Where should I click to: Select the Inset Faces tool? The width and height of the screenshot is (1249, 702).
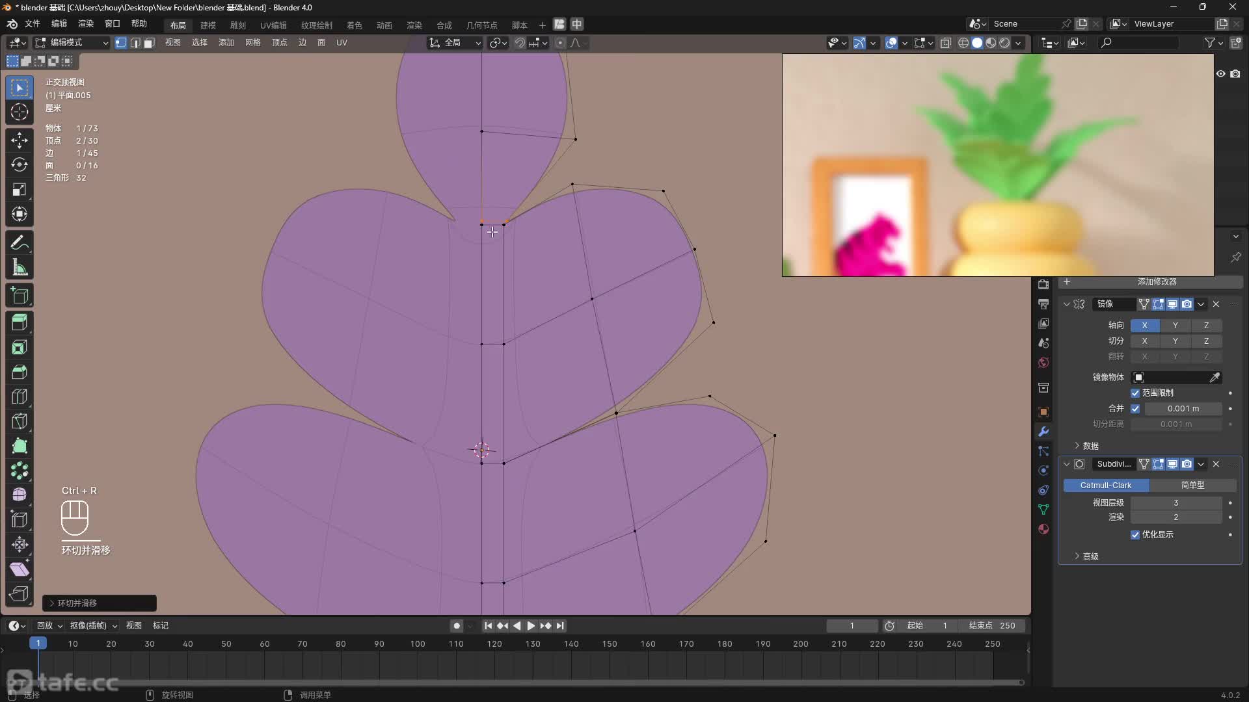coord(20,347)
